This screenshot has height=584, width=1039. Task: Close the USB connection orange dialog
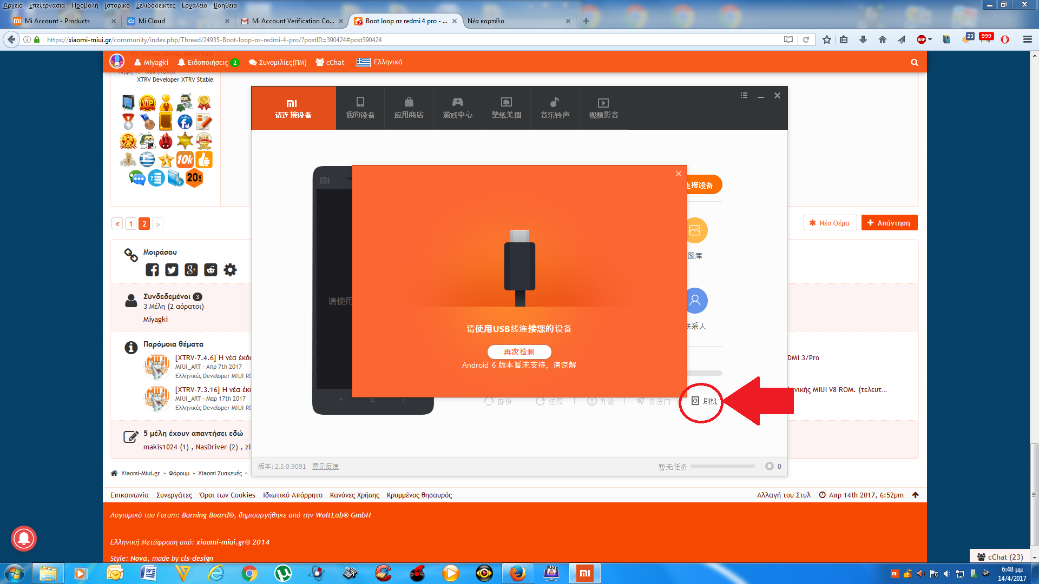(678, 174)
